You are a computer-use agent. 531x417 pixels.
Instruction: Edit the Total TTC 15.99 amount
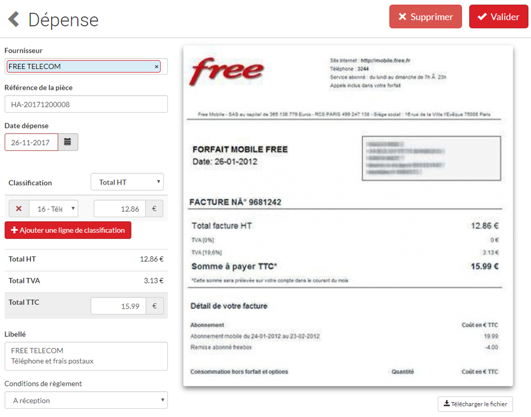pyautogui.click(x=118, y=306)
